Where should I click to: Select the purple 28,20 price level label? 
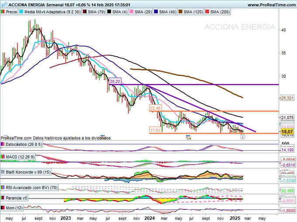coord(115,81)
